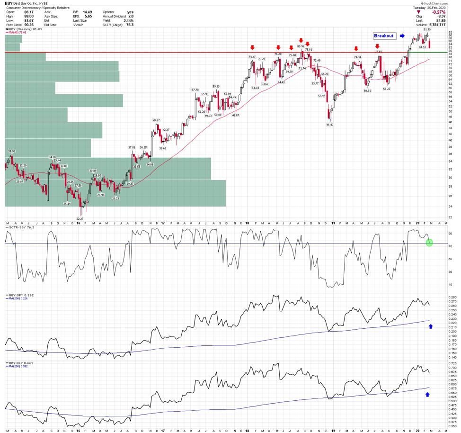Click the 46.40 low price label
This screenshot has width=461, height=433.
(x=330, y=125)
